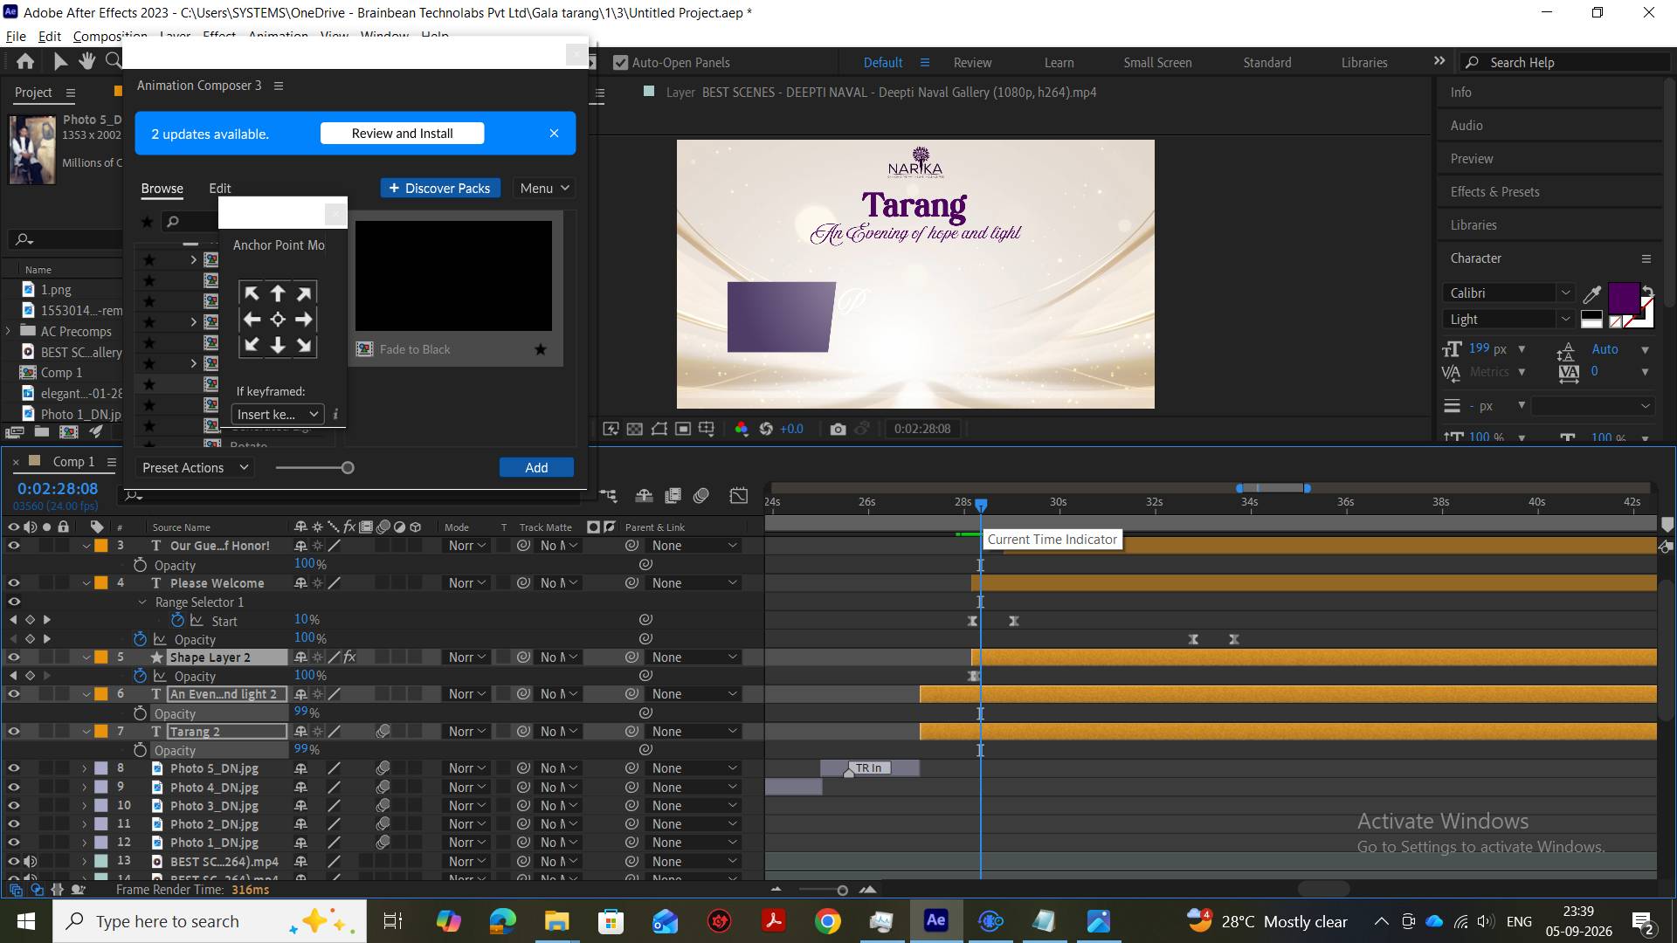This screenshot has height=943, width=1677.
Task: Open the Preset Actions dropdown
Action: point(196,468)
